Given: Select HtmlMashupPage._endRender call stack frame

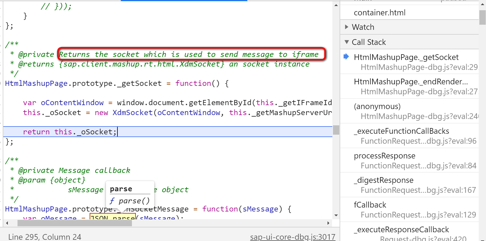Looking at the screenshot, I should pyautogui.click(x=409, y=86).
